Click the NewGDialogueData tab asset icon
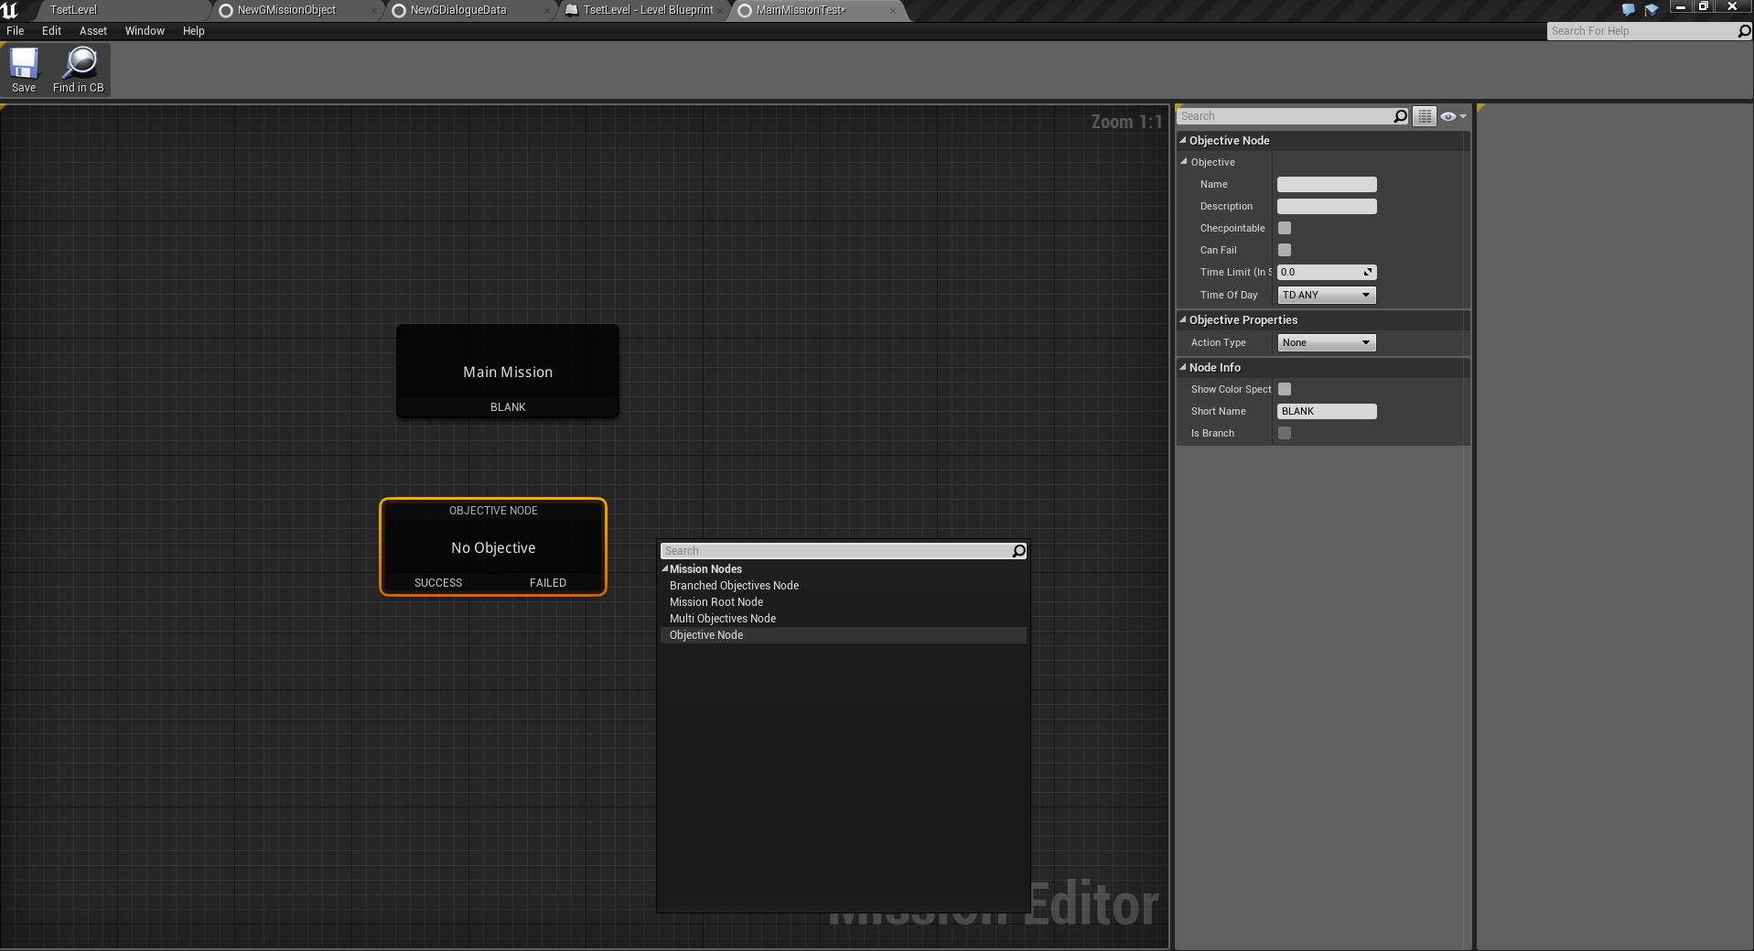 coord(399,10)
